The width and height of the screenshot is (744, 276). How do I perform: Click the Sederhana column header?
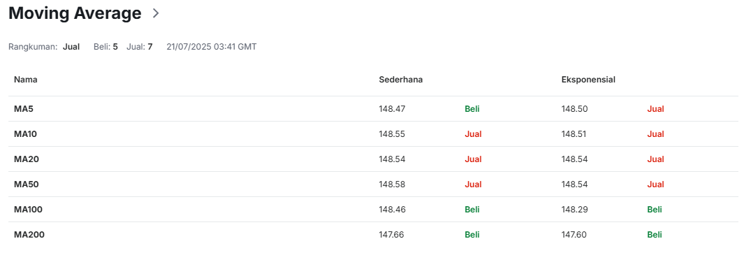click(x=400, y=80)
